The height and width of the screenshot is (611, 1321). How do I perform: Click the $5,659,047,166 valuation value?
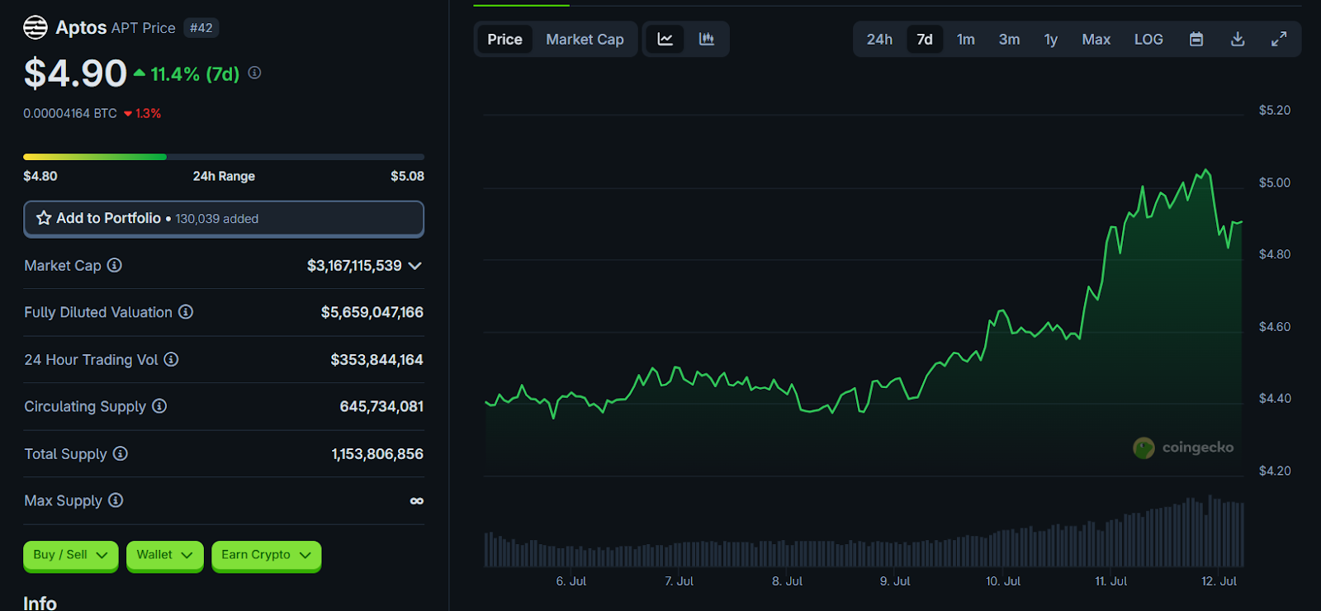(x=372, y=312)
